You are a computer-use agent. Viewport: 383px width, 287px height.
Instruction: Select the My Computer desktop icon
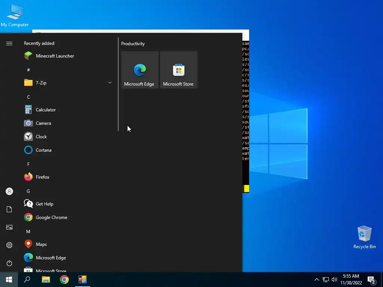point(15,15)
